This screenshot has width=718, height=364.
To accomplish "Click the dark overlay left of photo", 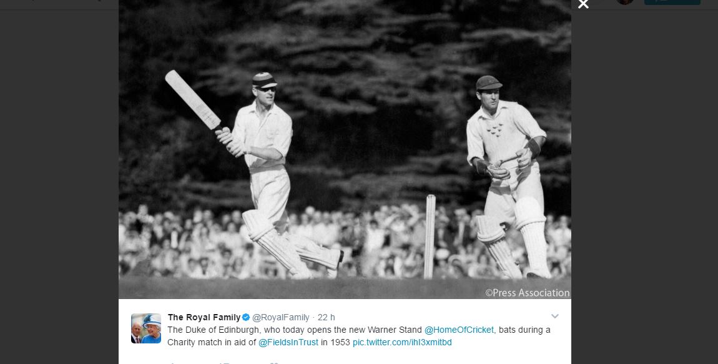I will pyautogui.click(x=59, y=183).
